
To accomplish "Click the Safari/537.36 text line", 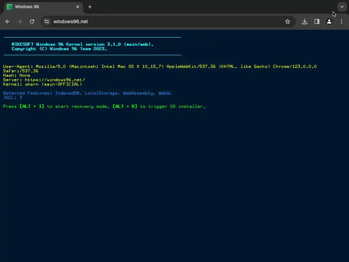I will (21, 71).
